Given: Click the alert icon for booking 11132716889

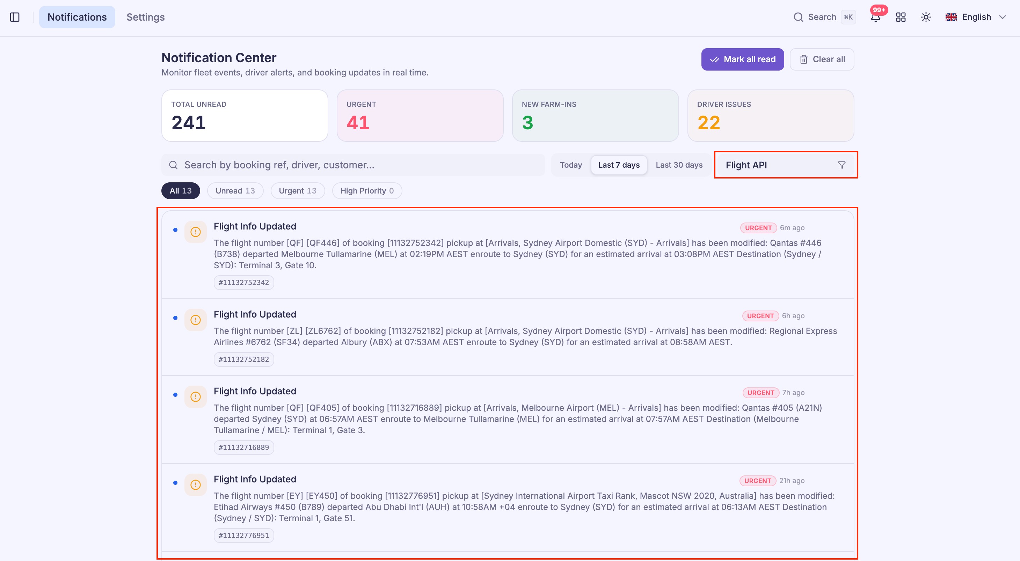Looking at the screenshot, I should pyautogui.click(x=196, y=397).
